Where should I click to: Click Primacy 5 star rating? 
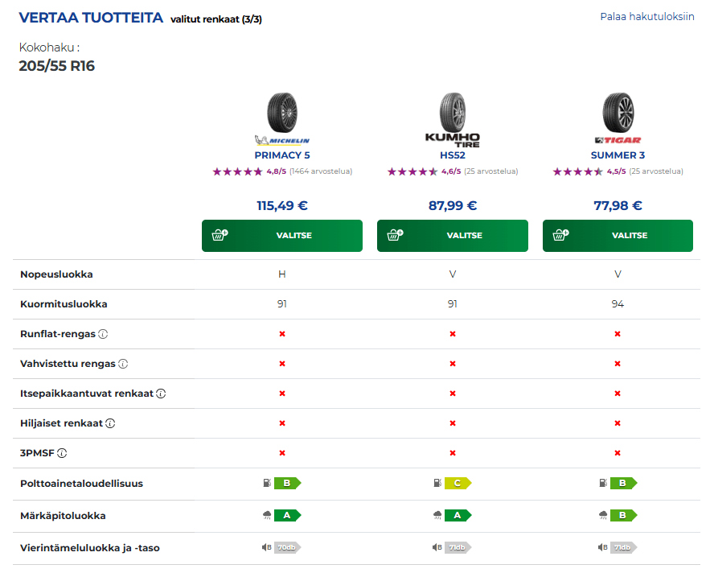click(238, 171)
